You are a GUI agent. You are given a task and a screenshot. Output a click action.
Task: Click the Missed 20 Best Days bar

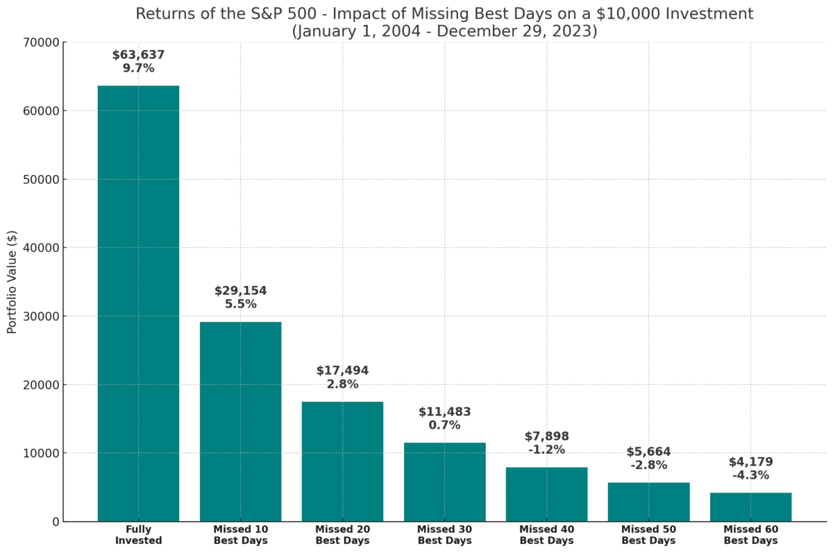coord(342,461)
